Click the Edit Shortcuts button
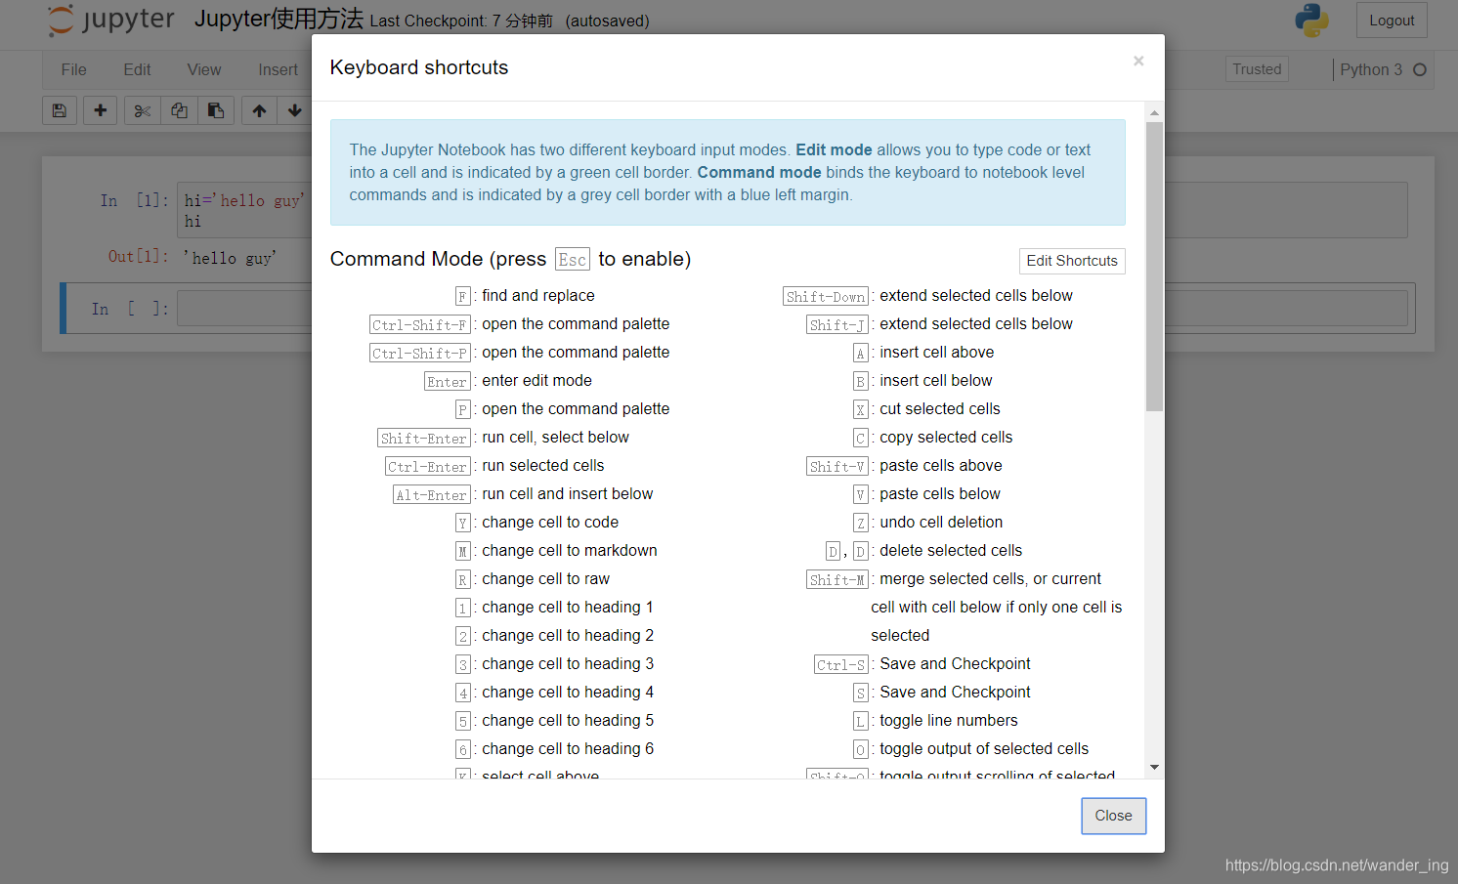 coord(1072,261)
